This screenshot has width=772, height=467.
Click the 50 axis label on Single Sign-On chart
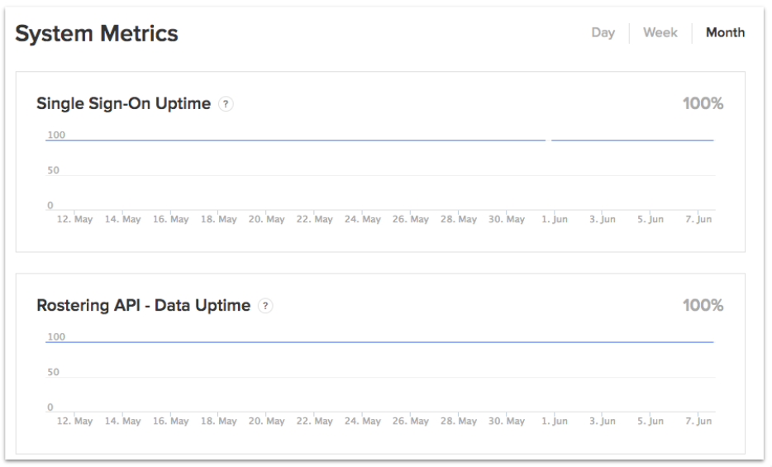pos(53,170)
